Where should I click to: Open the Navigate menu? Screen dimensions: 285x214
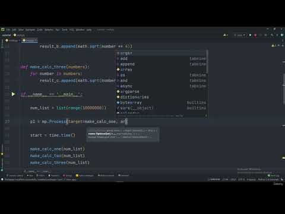point(30,30)
